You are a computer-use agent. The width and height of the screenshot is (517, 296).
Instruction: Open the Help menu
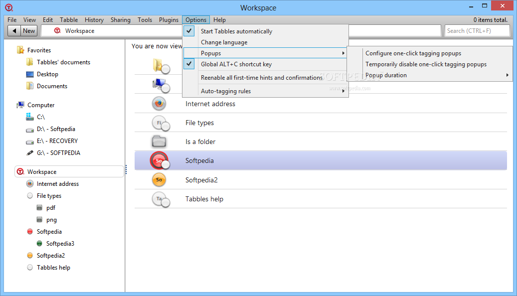click(219, 20)
